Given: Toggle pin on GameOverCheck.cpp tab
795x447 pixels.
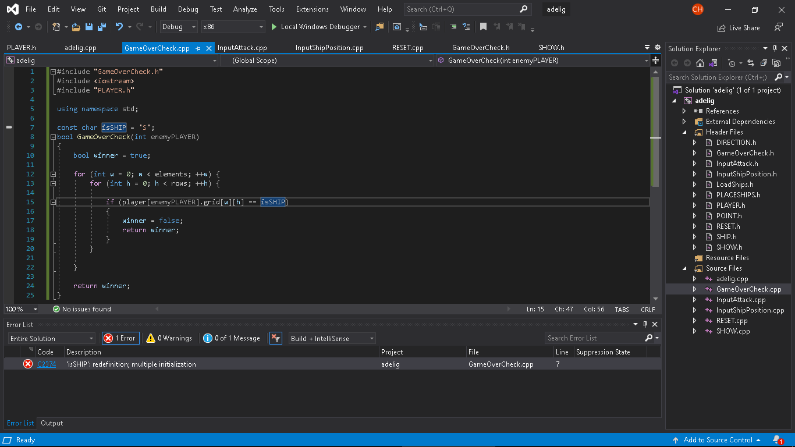Looking at the screenshot, I should click(198, 48).
